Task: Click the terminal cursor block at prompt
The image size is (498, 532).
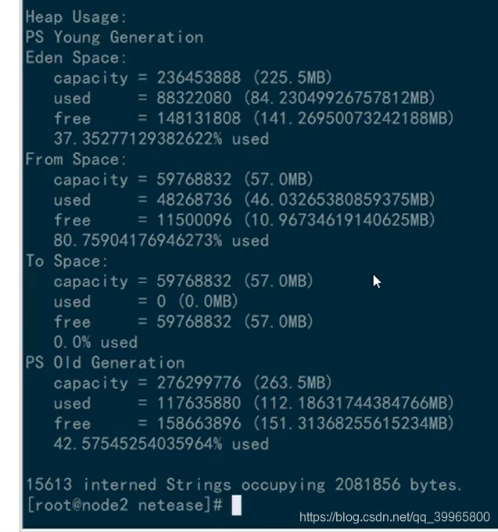Action: pyautogui.click(x=236, y=505)
